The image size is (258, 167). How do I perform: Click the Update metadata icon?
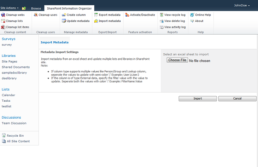(64, 21)
